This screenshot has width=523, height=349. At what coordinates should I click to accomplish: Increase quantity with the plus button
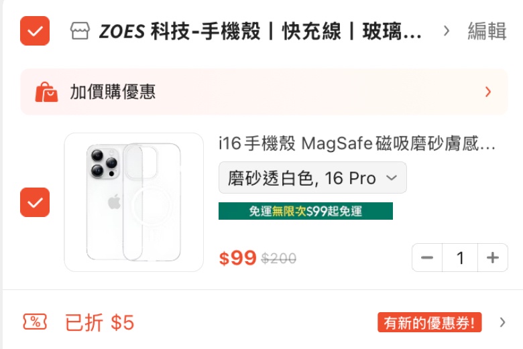click(493, 258)
